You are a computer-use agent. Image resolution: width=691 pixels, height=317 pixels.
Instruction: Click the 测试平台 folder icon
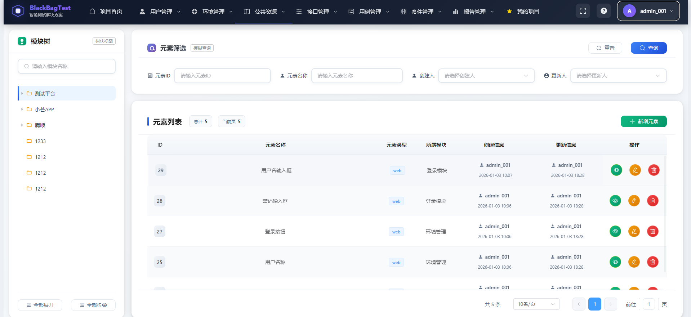point(29,93)
